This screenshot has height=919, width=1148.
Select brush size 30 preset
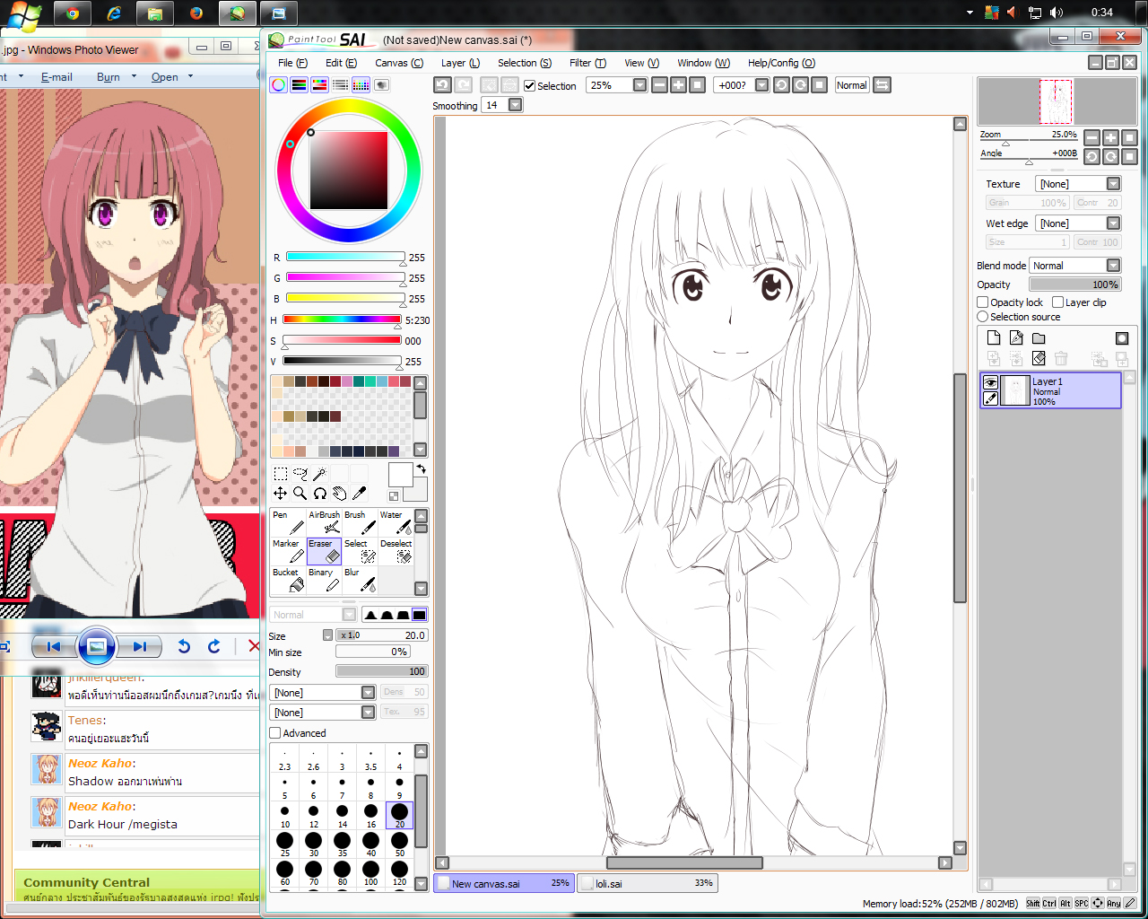pyautogui.click(x=313, y=845)
